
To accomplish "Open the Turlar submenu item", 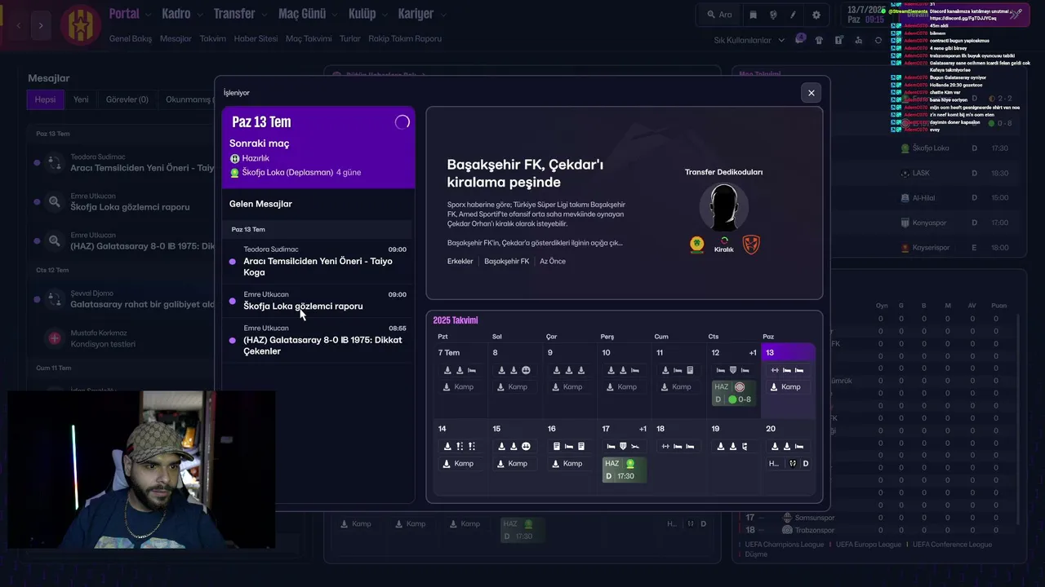I will coord(349,38).
